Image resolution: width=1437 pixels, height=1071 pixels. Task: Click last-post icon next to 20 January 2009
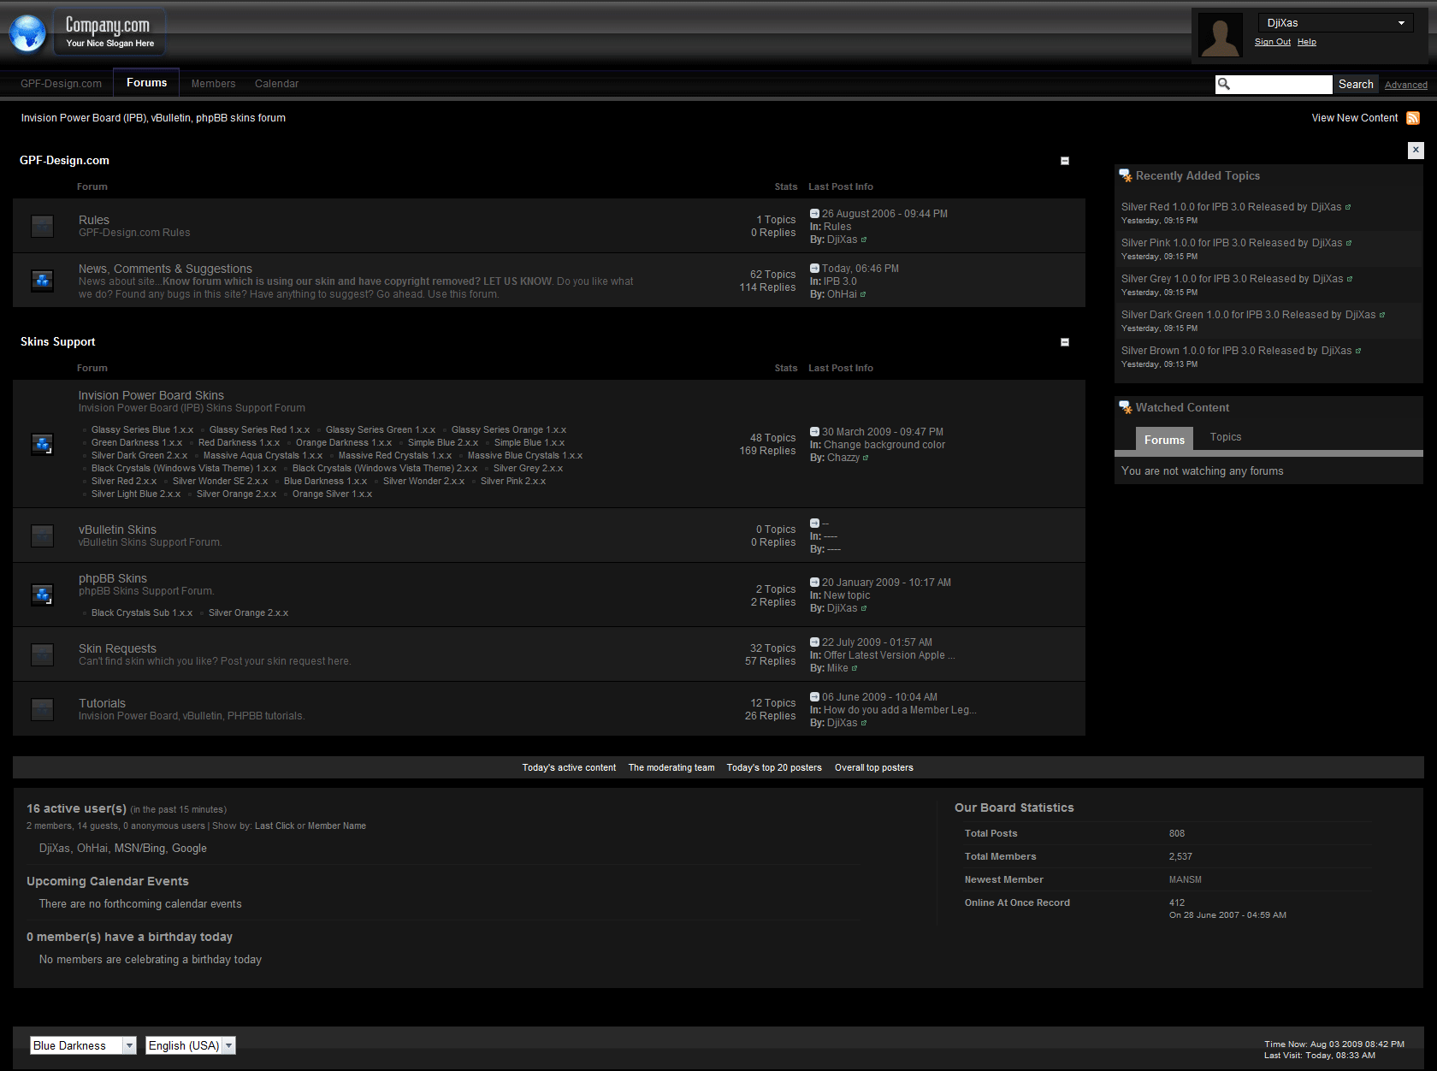click(x=814, y=583)
